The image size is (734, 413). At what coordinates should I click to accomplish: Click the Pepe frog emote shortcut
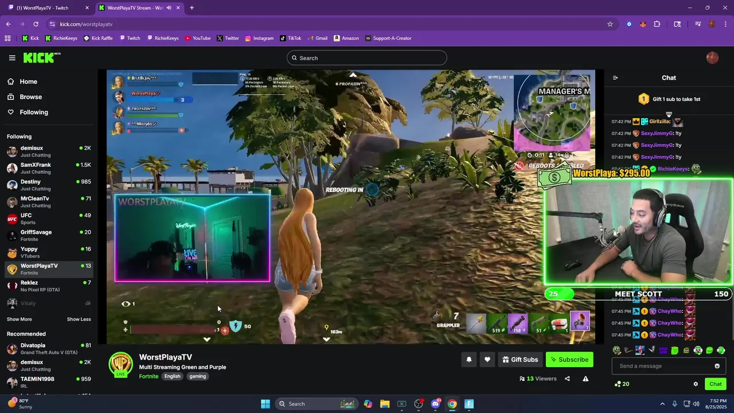pyautogui.click(x=616, y=350)
